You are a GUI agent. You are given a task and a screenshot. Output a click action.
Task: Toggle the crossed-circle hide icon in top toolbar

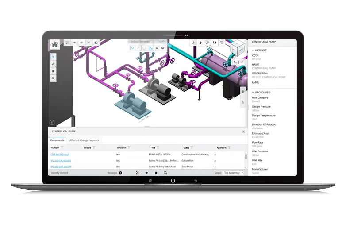point(81,43)
